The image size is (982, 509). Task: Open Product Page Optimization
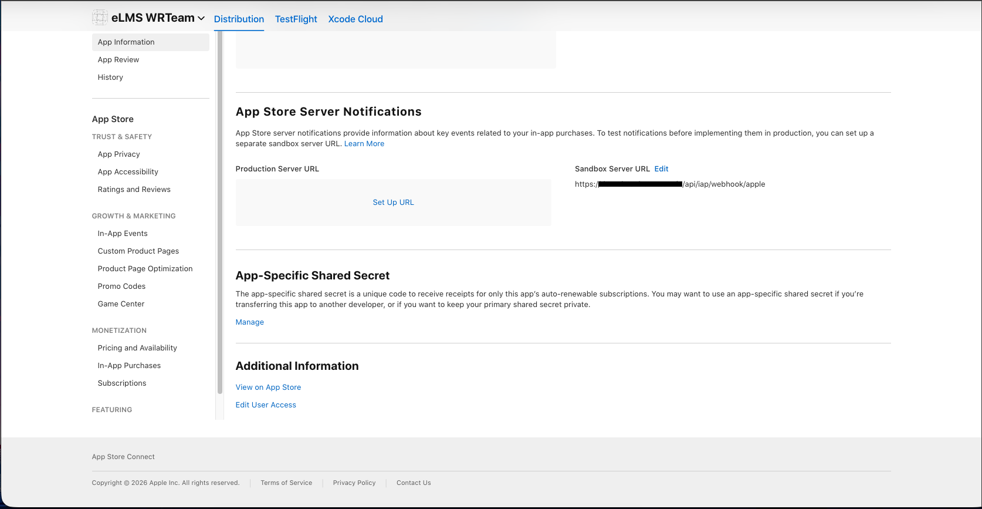145,269
